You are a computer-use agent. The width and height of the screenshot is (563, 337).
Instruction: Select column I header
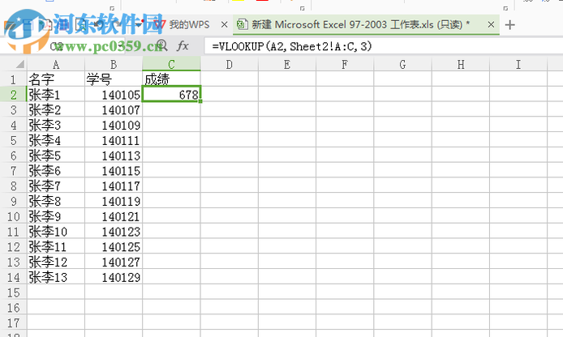pos(518,65)
